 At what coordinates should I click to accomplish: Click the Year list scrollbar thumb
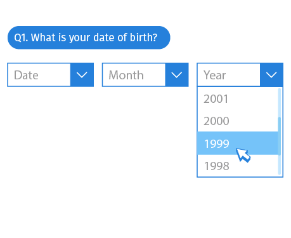pyautogui.click(x=280, y=136)
